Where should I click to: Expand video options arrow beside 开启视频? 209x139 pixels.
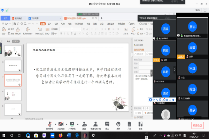(x=65, y=124)
